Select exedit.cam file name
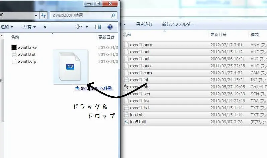The width and height of the screenshot is (267, 158). (x=141, y=73)
